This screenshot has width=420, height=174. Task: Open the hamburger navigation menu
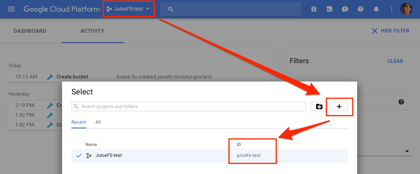(x=11, y=9)
